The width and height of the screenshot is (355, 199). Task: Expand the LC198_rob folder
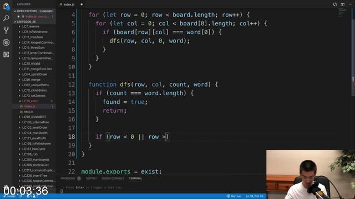(x=30, y=154)
